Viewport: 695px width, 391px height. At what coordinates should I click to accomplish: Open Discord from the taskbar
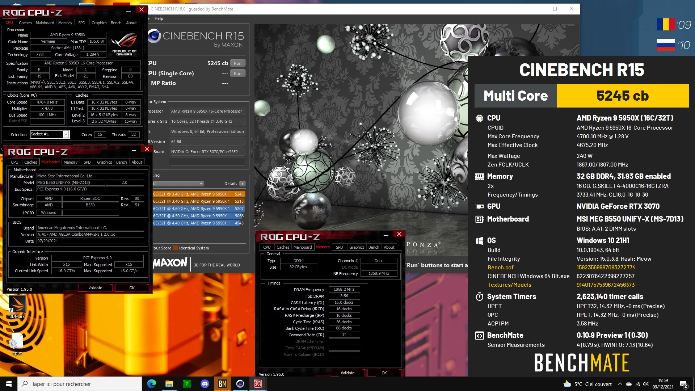tap(205, 384)
